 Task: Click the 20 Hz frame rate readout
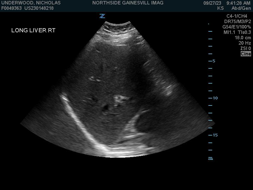point(245,43)
